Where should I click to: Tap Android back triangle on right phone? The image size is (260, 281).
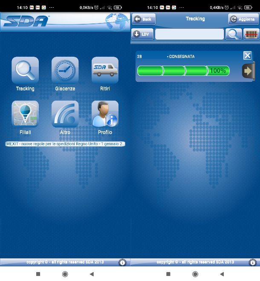pos(222,274)
